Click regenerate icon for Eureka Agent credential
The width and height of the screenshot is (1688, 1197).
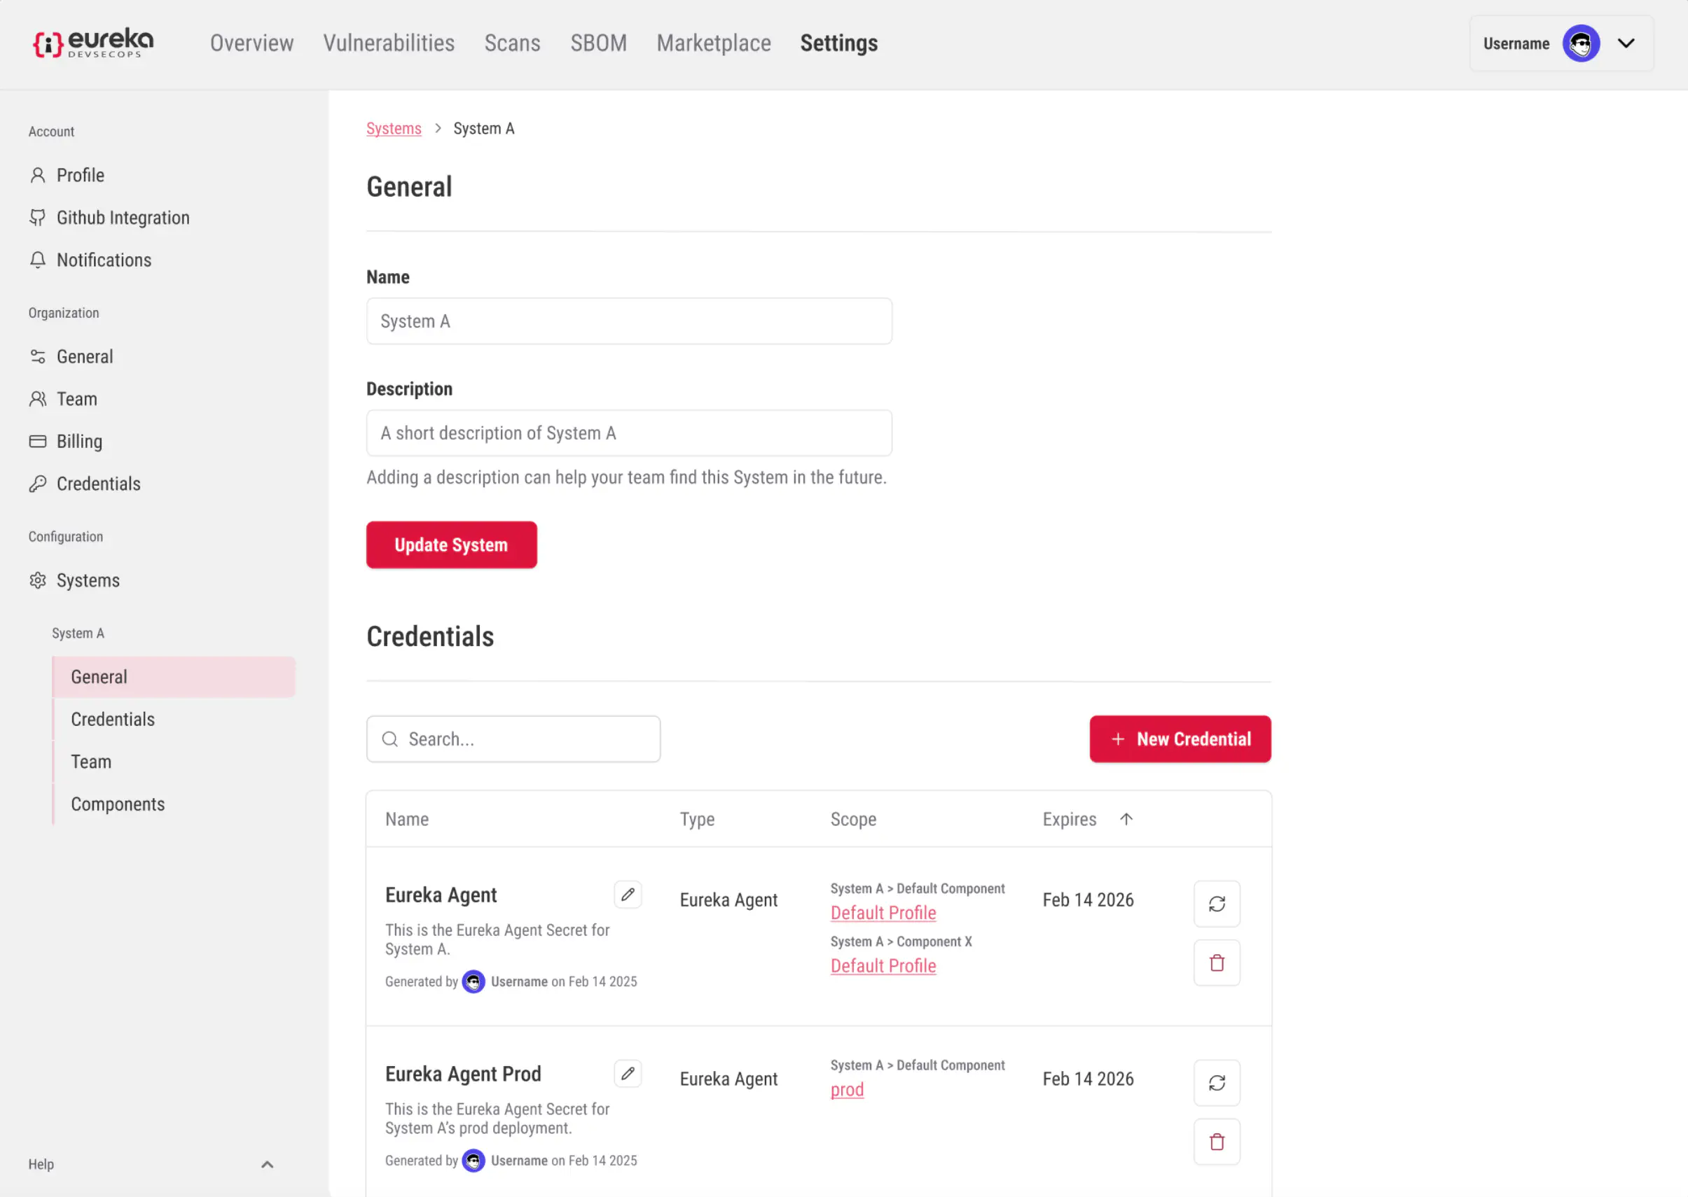(1216, 904)
